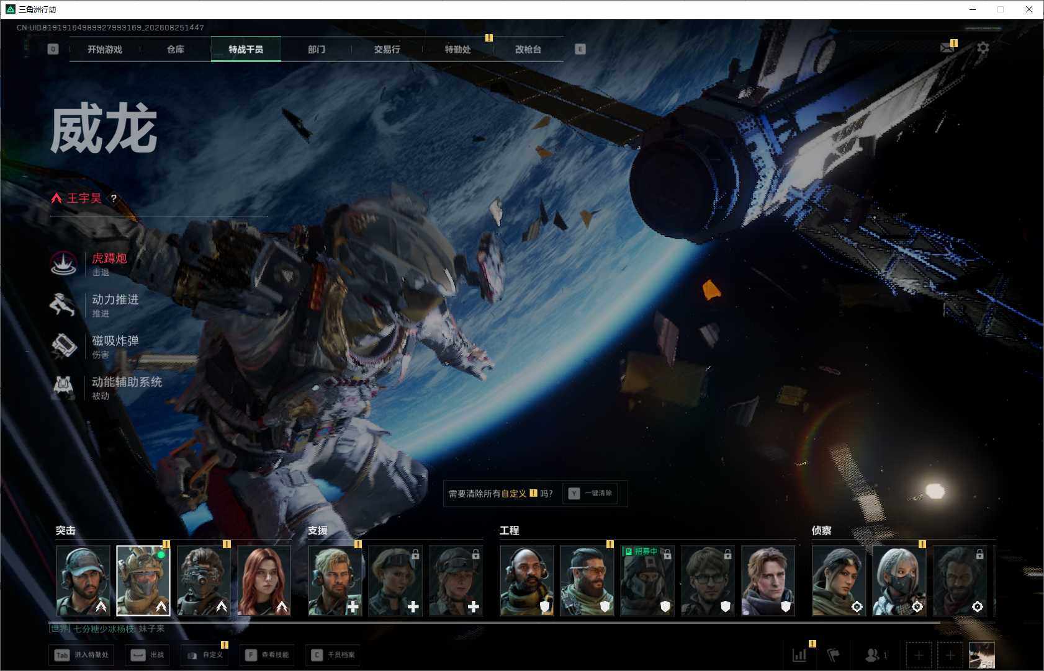Select the 磁吸炸弹 skill icon
This screenshot has height=671, width=1044.
63,346
